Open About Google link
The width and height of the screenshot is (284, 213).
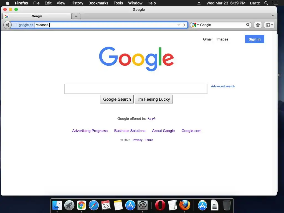(163, 131)
